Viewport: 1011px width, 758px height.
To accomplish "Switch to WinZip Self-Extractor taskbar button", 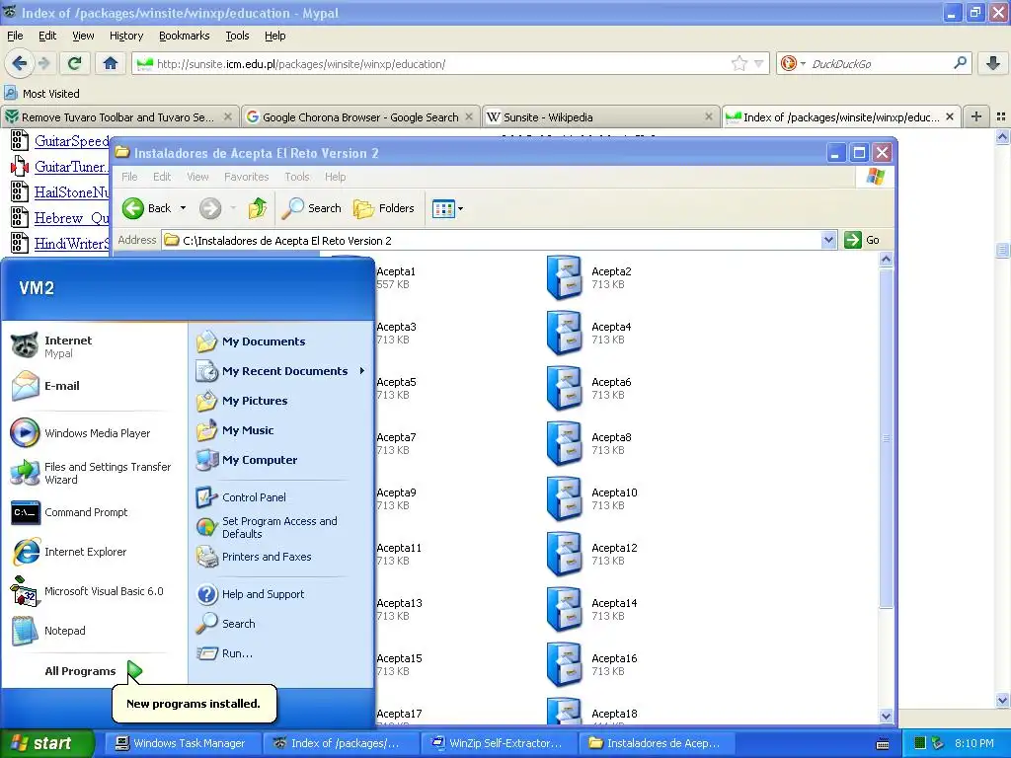I will pyautogui.click(x=498, y=743).
